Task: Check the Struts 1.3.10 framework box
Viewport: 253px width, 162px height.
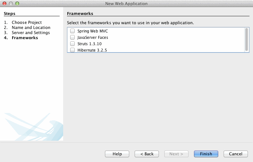Action: point(72,44)
